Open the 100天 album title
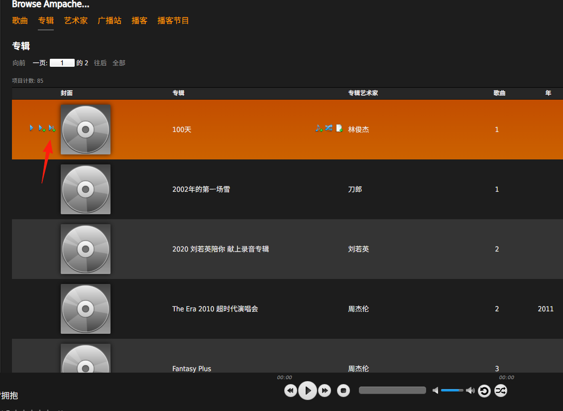Viewport: 563px width, 411px height. [182, 130]
